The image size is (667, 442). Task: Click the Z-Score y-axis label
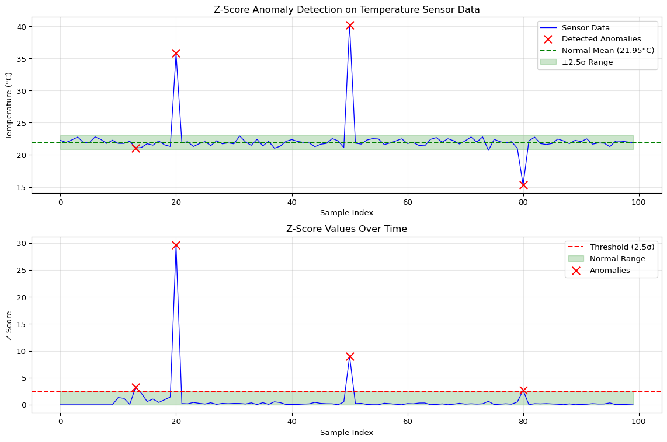[9, 325]
